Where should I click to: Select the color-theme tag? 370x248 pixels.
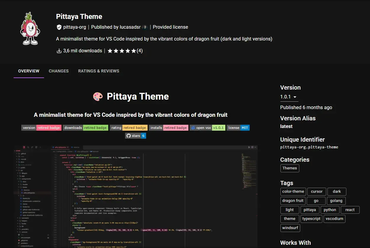click(x=293, y=192)
